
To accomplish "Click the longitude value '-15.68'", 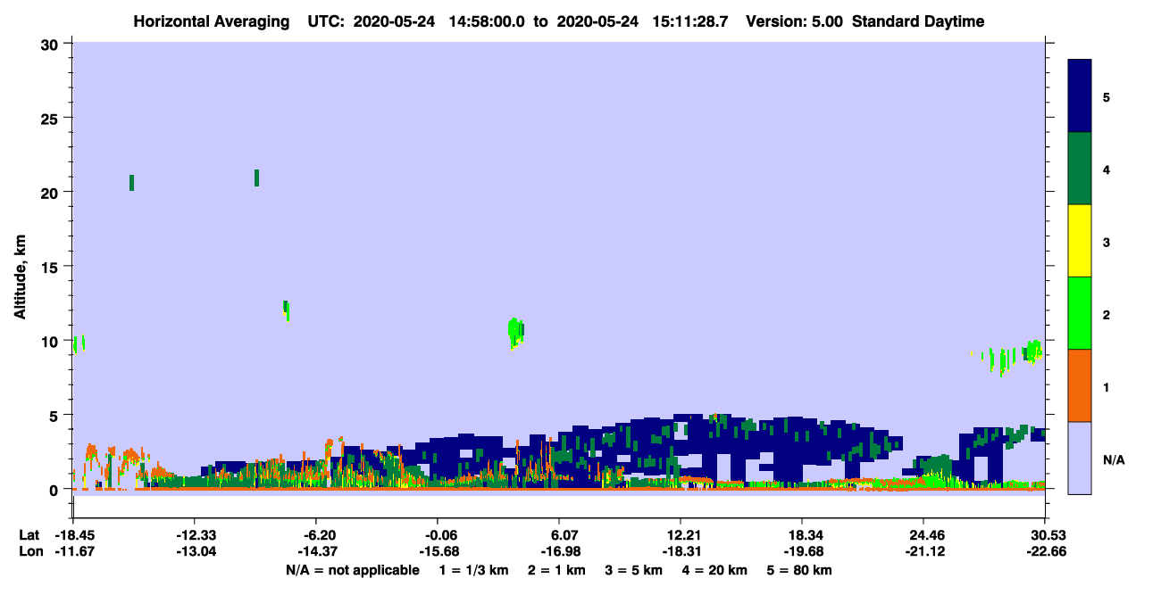I will tap(437, 551).
